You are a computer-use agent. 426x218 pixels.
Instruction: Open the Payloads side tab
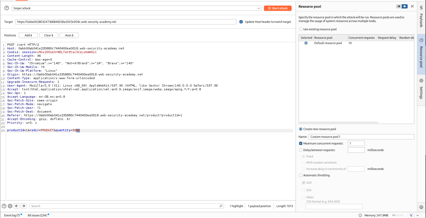coord(421,17)
